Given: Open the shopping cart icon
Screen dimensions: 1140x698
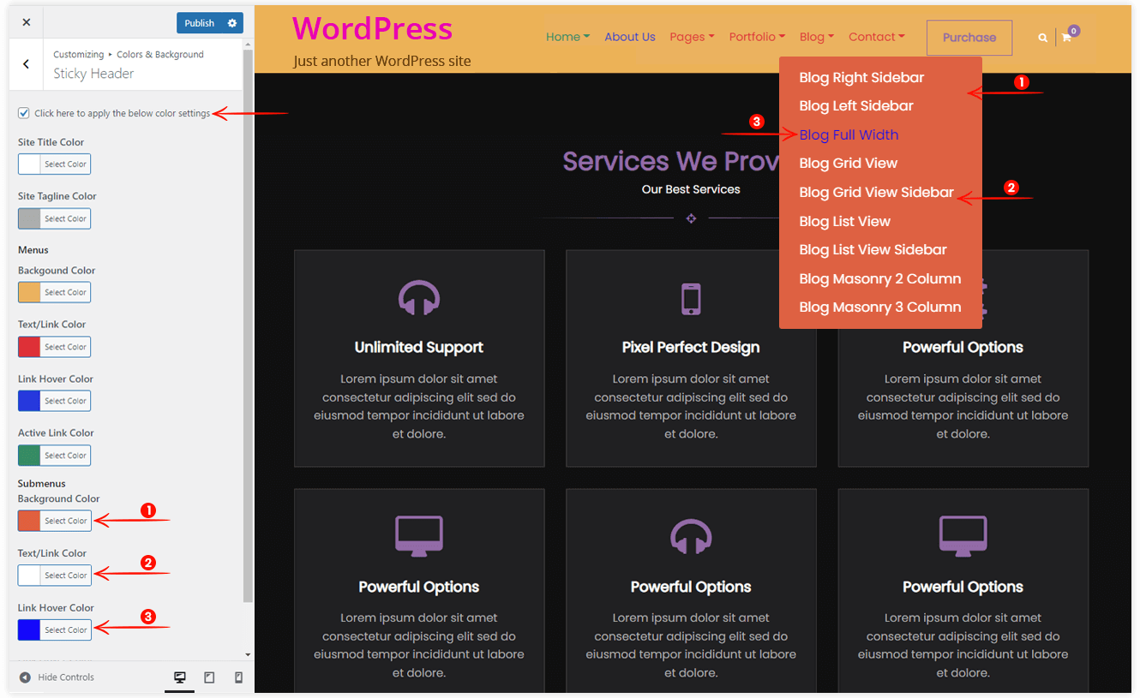Looking at the screenshot, I should coord(1066,38).
